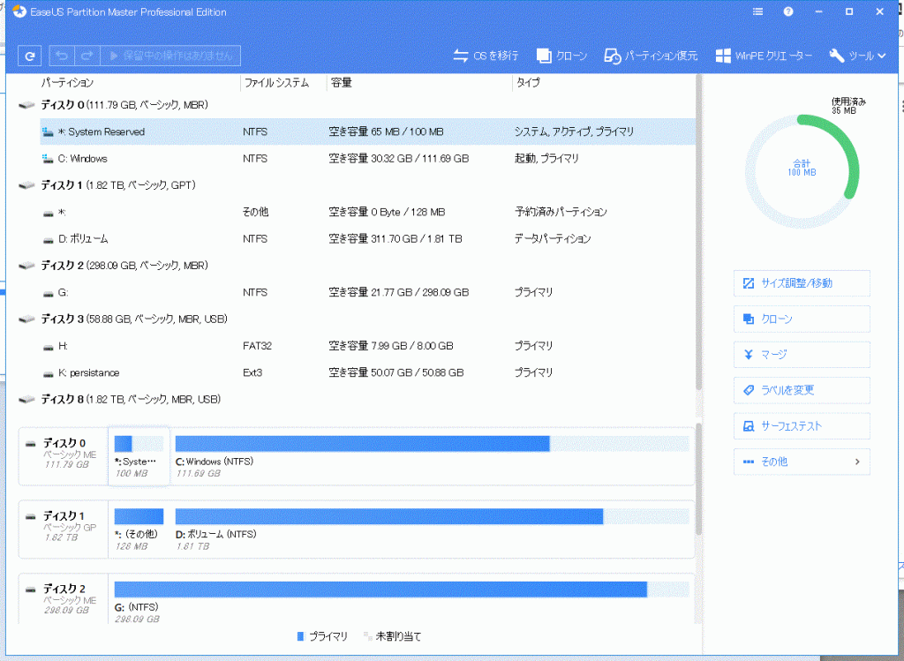Click the partition list vertical scrollbar

pyautogui.click(x=699, y=233)
